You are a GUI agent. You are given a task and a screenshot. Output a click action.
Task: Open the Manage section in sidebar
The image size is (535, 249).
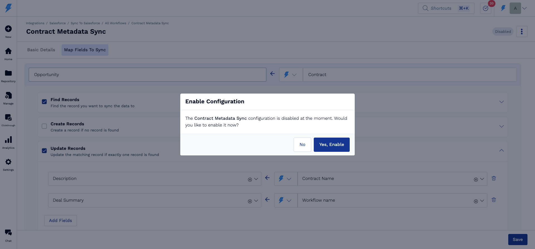pyautogui.click(x=8, y=96)
